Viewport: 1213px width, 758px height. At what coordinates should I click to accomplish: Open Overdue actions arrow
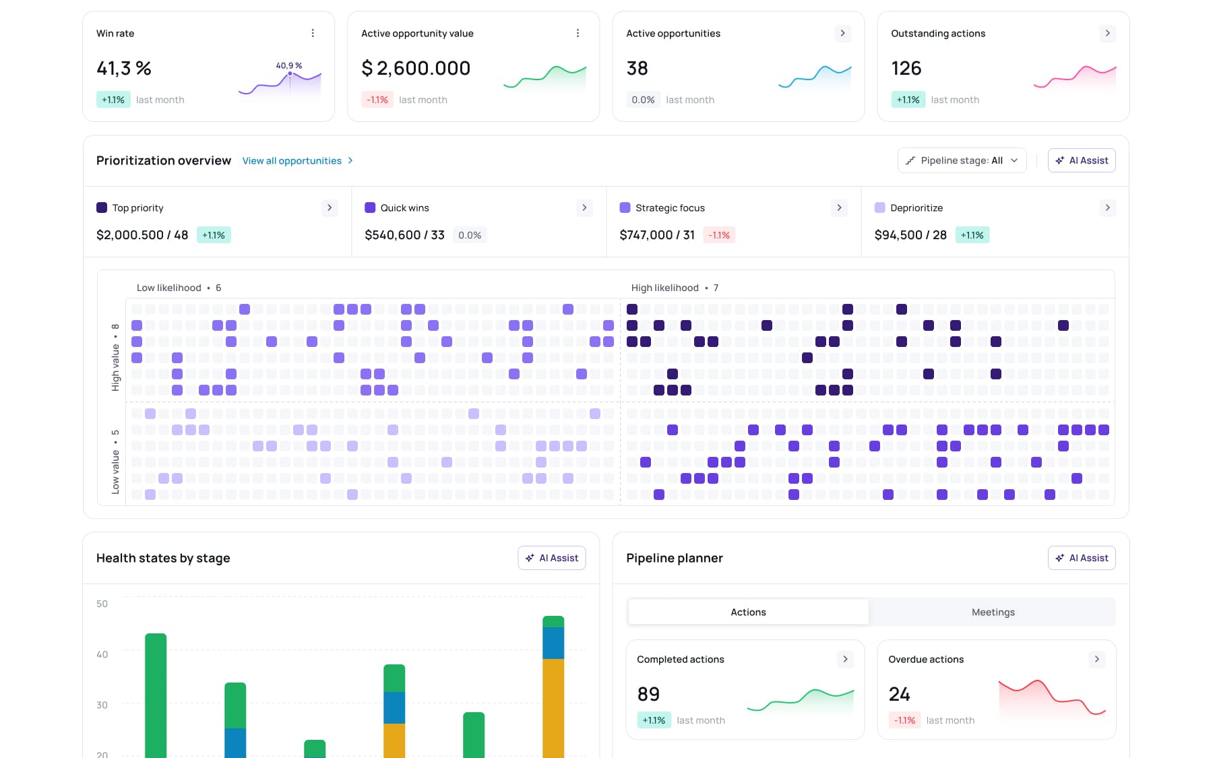click(x=1096, y=659)
